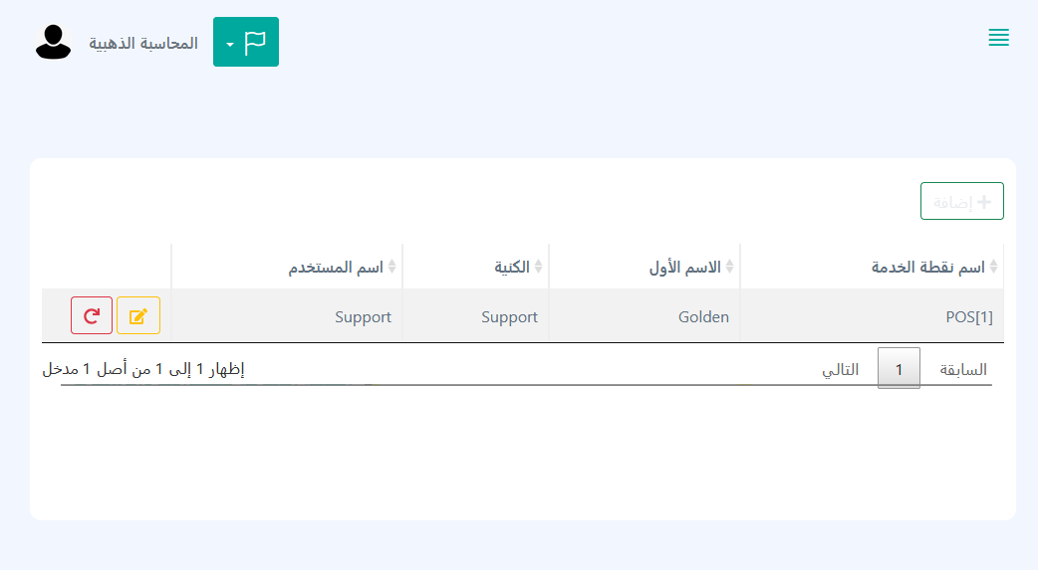The height and width of the screenshot is (570, 1038).
Task: Sort by الاسم الأول column arrows
Action: click(x=730, y=267)
